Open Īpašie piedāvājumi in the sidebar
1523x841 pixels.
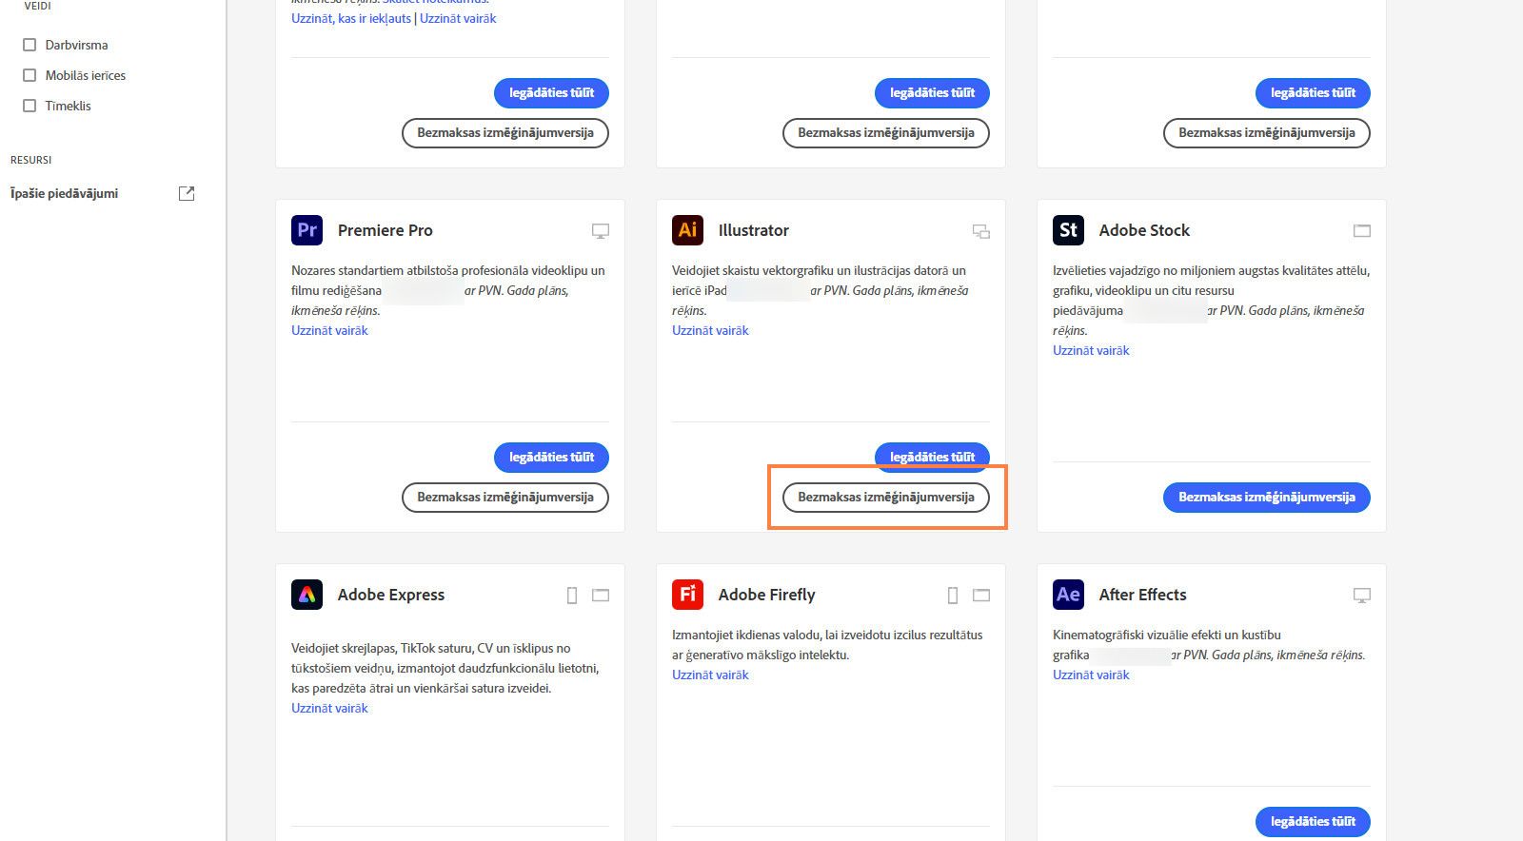click(x=65, y=193)
